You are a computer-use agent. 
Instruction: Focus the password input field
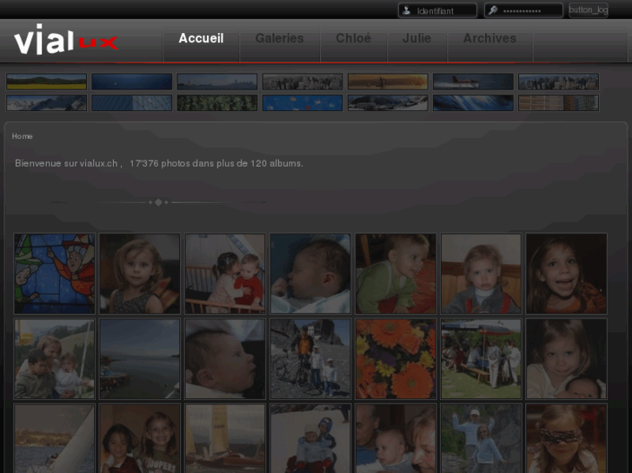click(523, 10)
